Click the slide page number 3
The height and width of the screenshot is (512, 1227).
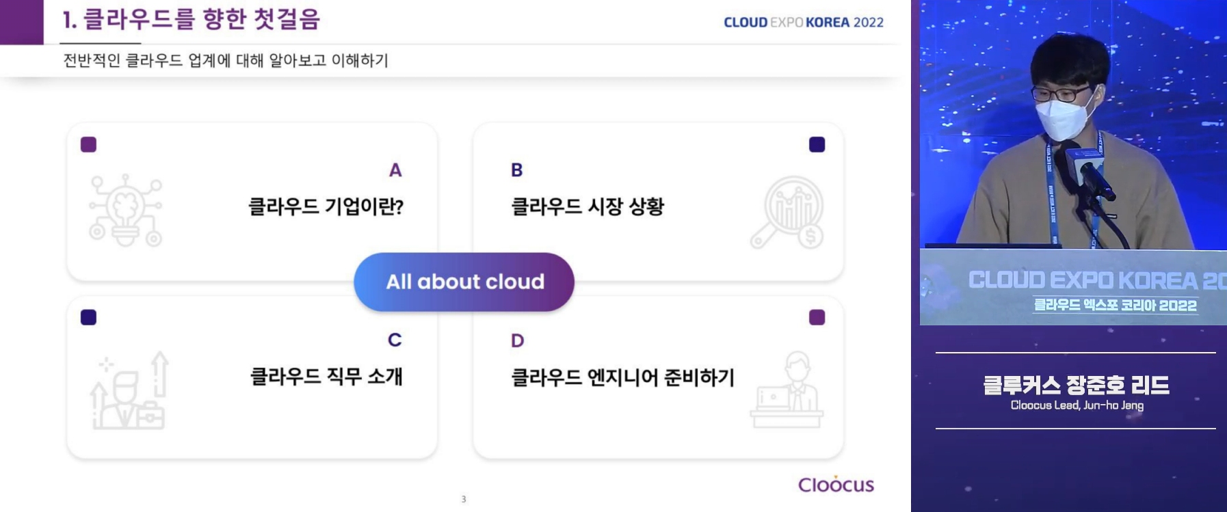point(464,499)
